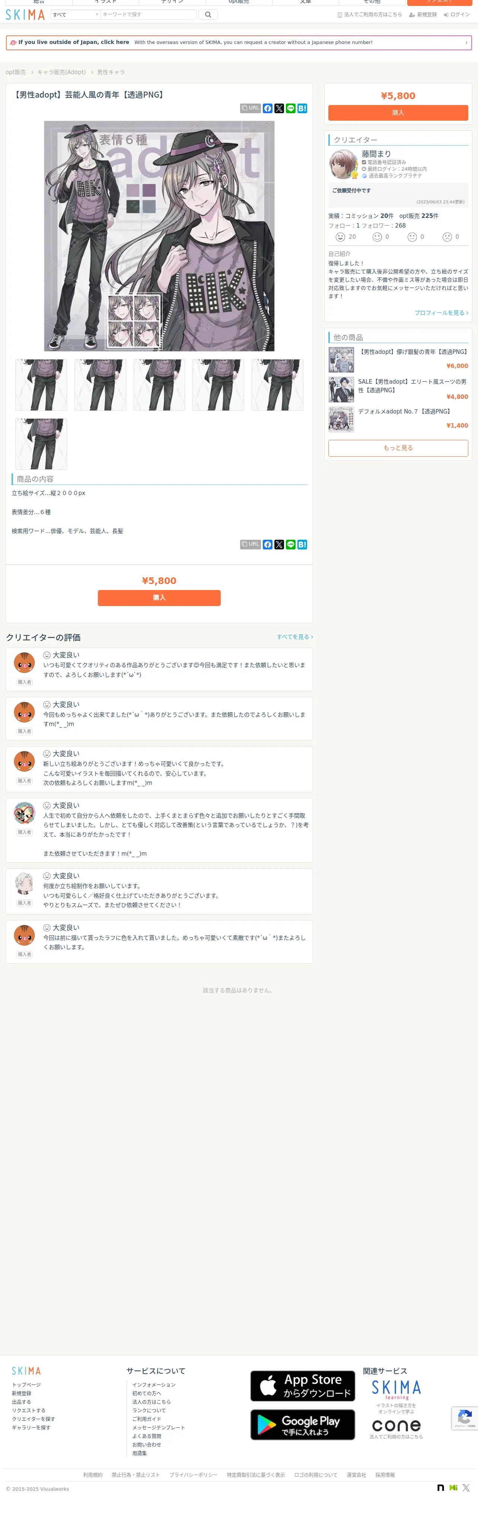Click the keyword search input field
This screenshot has height=1519, width=478.
pos(148,15)
